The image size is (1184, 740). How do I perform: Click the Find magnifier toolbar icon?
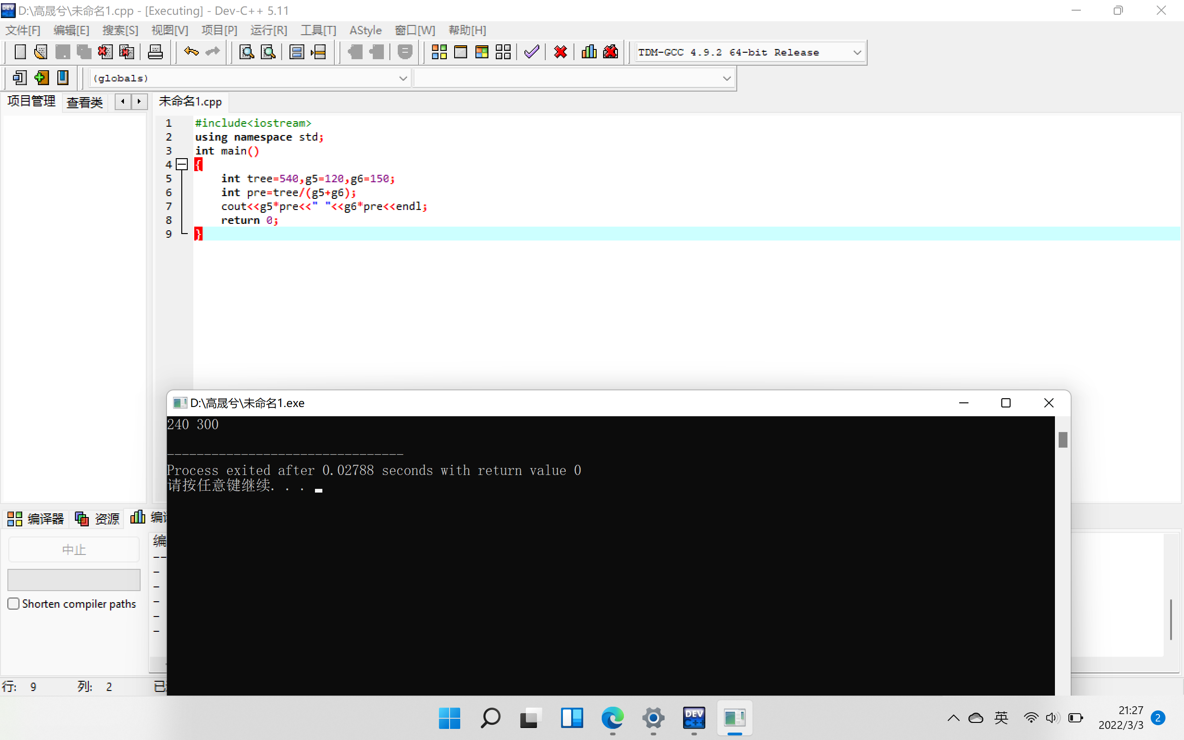click(247, 52)
